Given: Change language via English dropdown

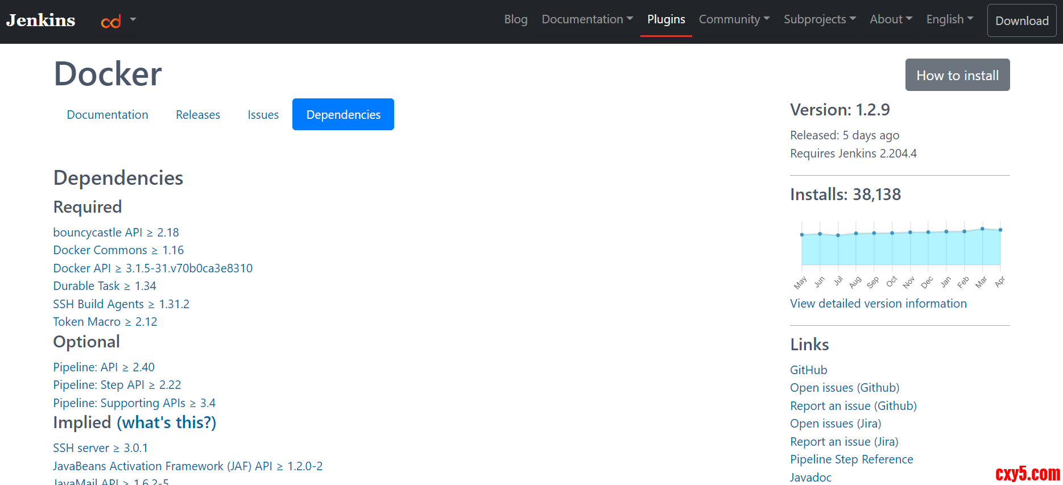Looking at the screenshot, I should (x=949, y=19).
